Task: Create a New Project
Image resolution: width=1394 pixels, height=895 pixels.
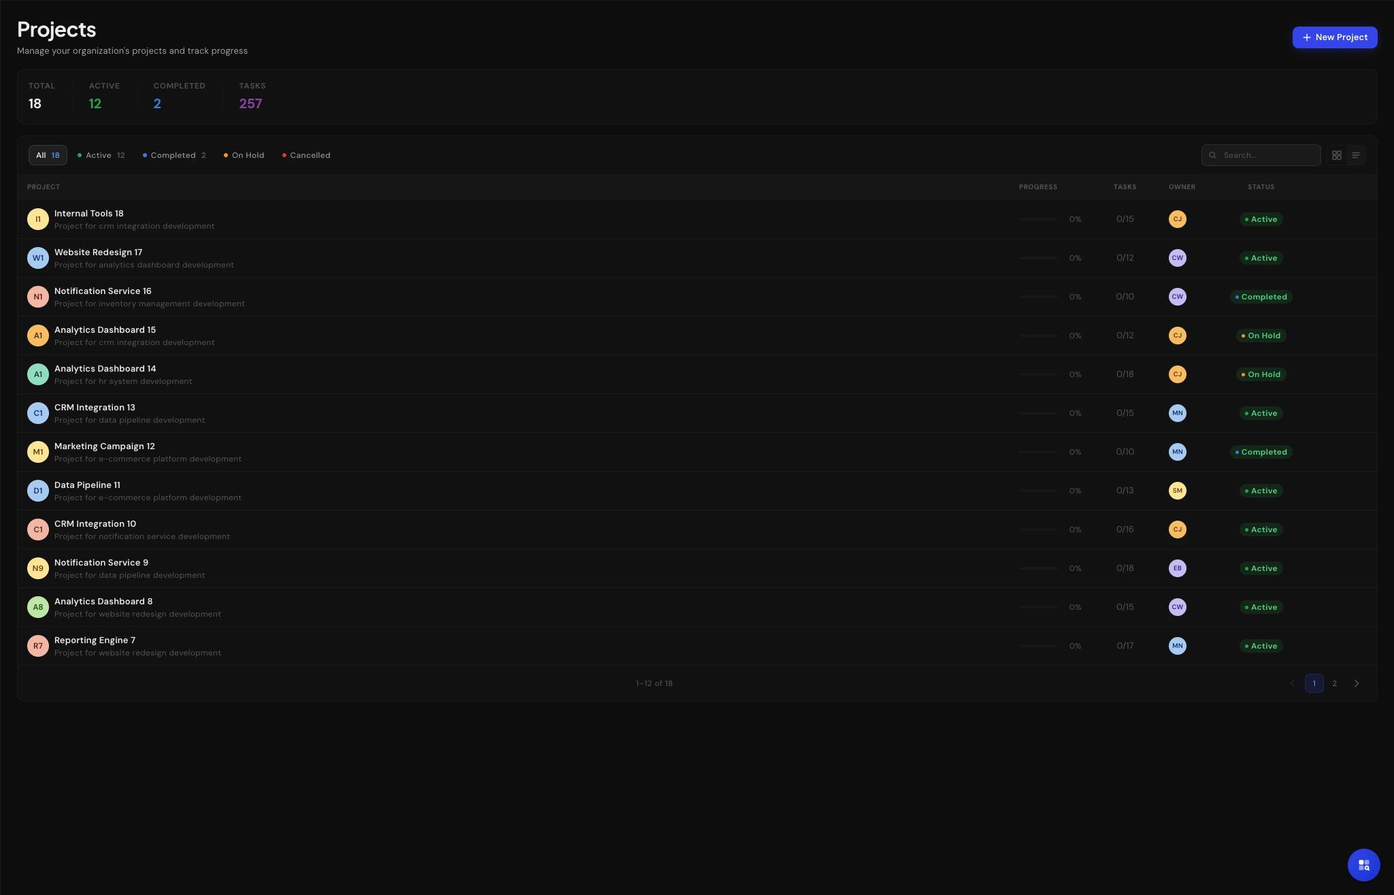Action: point(1334,37)
